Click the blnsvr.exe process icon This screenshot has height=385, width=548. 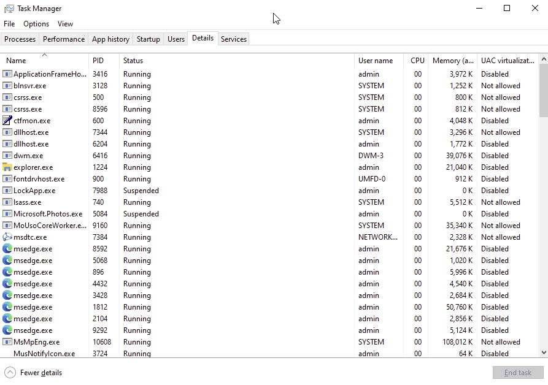point(7,85)
